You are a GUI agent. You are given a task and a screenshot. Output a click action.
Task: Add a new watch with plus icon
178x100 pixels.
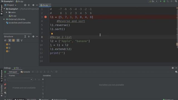(x=43, y=79)
